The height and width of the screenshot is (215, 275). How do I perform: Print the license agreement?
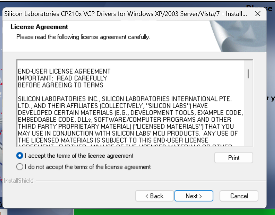click(234, 158)
